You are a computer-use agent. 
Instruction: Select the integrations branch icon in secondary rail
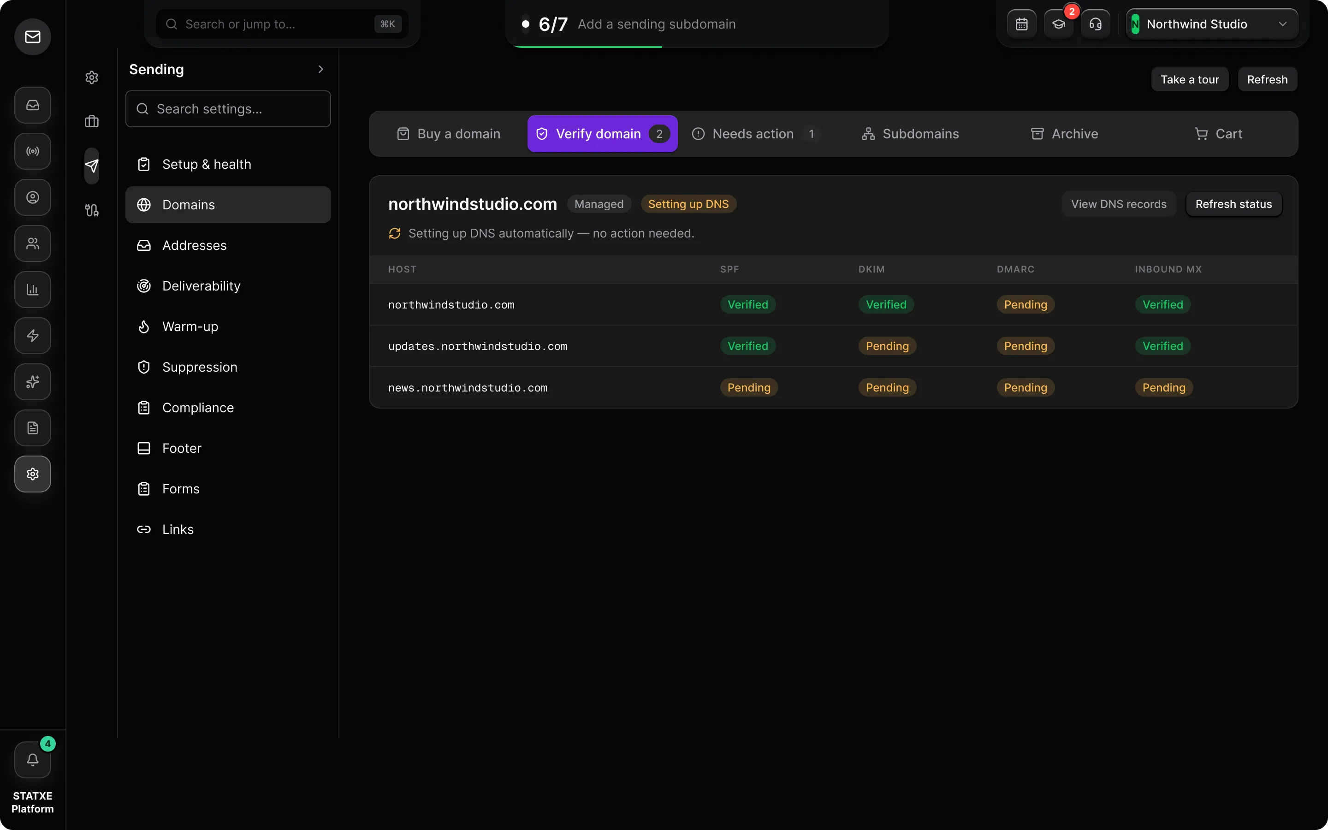pyautogui.click(x=92, y=210)
